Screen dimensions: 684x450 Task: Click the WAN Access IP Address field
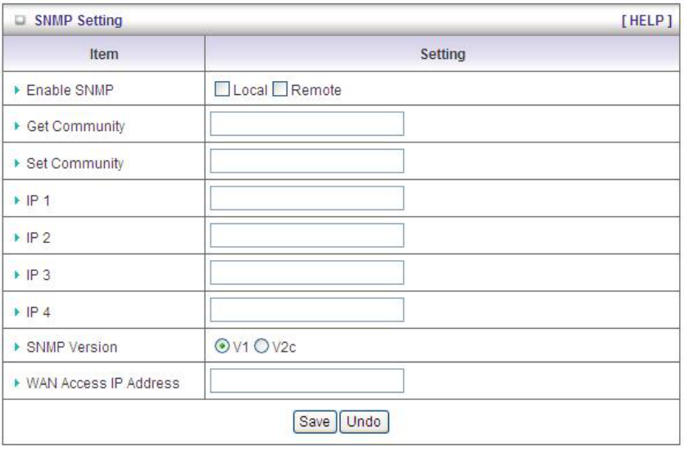tap(307, 380)
